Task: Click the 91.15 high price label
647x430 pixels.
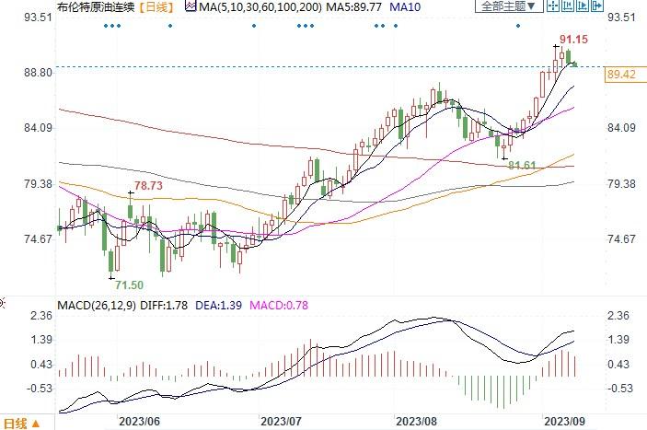Action: (x=572, y=40)
